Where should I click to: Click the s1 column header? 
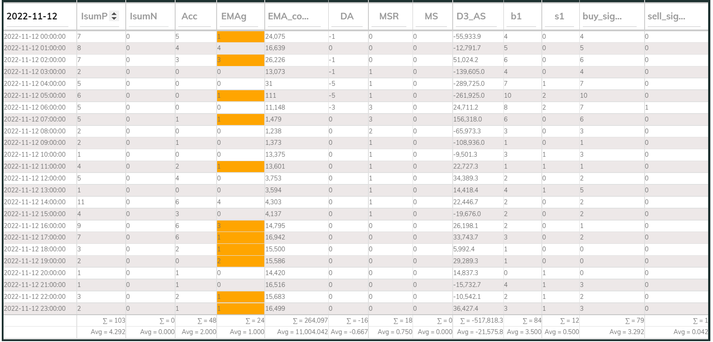pos(559,16)
